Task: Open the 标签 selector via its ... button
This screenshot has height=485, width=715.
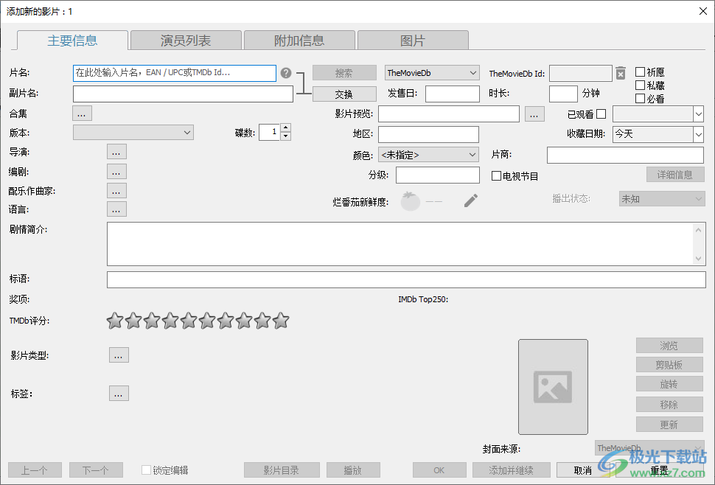Action: 119,393
